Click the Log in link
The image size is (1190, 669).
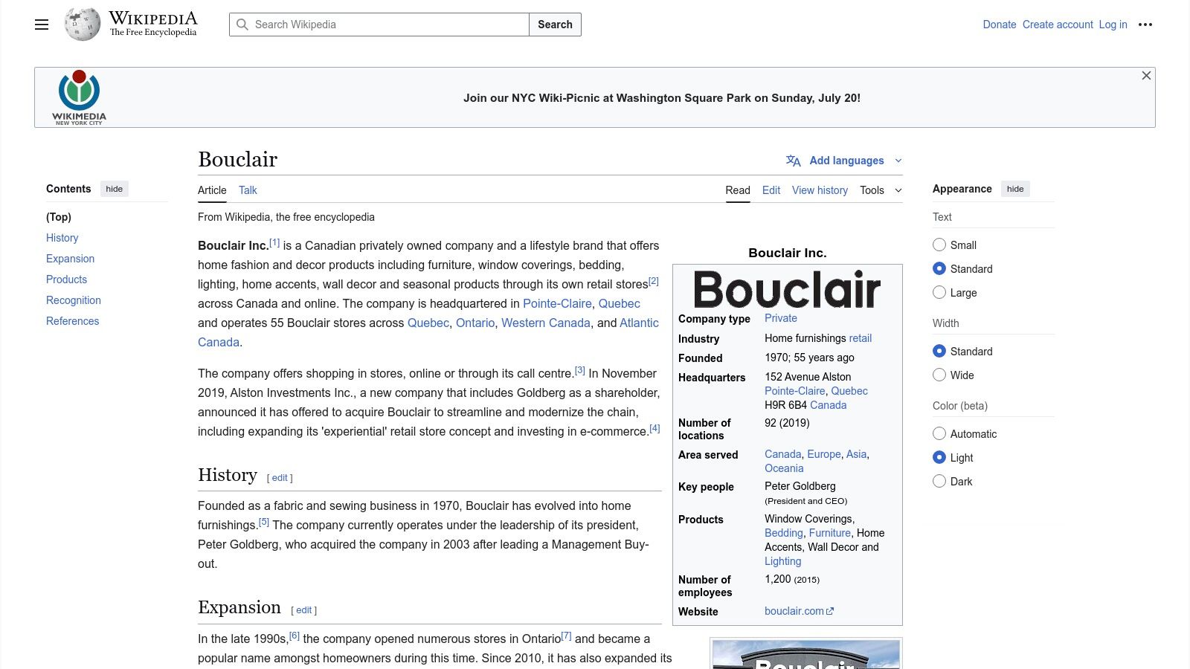[1113, 25]
